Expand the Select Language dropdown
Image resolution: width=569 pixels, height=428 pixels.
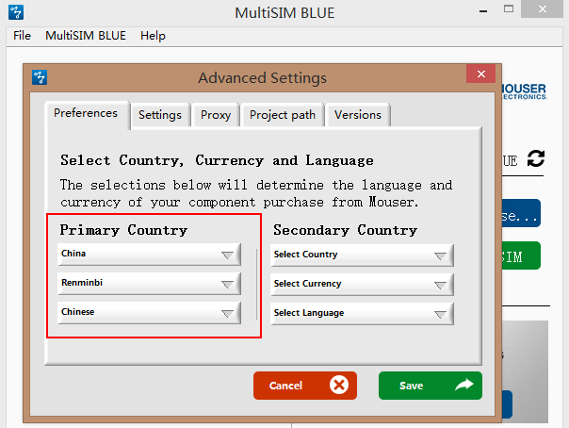tap(362, 314)
